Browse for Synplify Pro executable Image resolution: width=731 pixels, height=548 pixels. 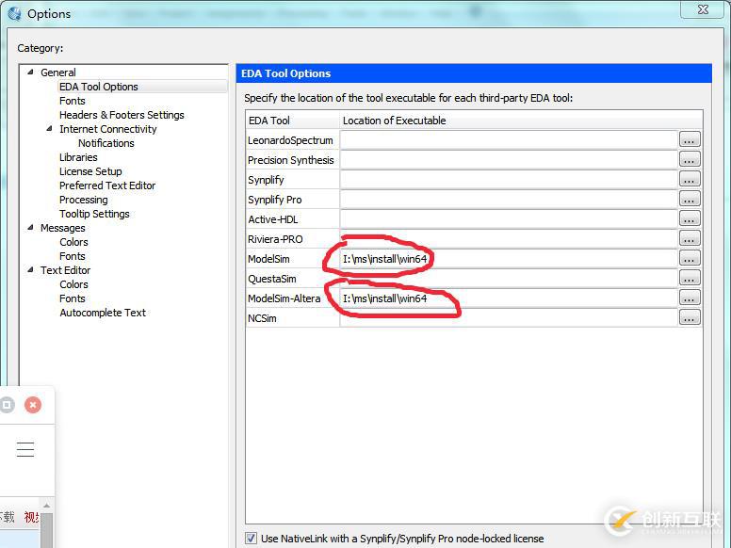coord(690,199)
